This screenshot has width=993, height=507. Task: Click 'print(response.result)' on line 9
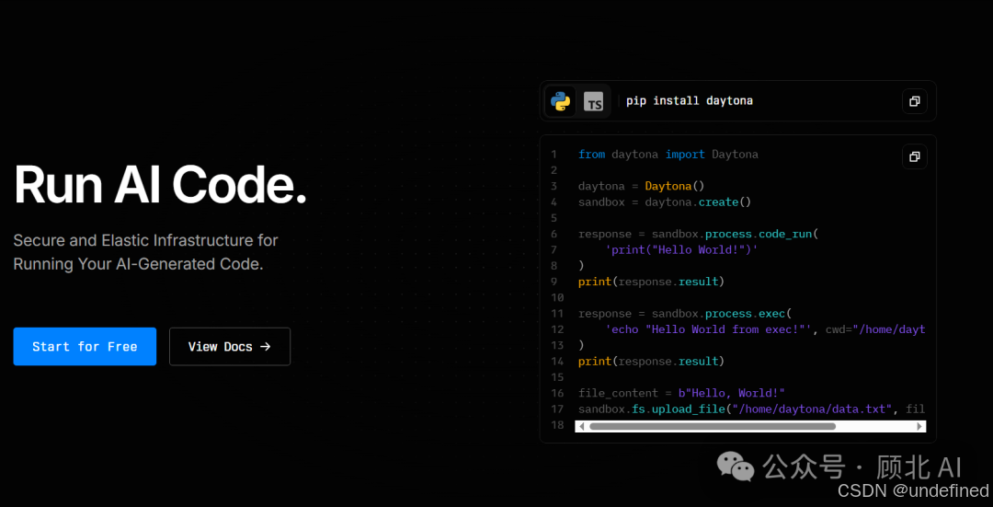(x=651, y=282)
